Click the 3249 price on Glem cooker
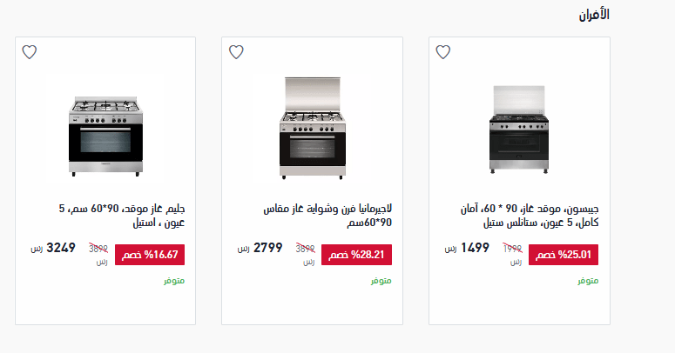 tap(61, 248)
